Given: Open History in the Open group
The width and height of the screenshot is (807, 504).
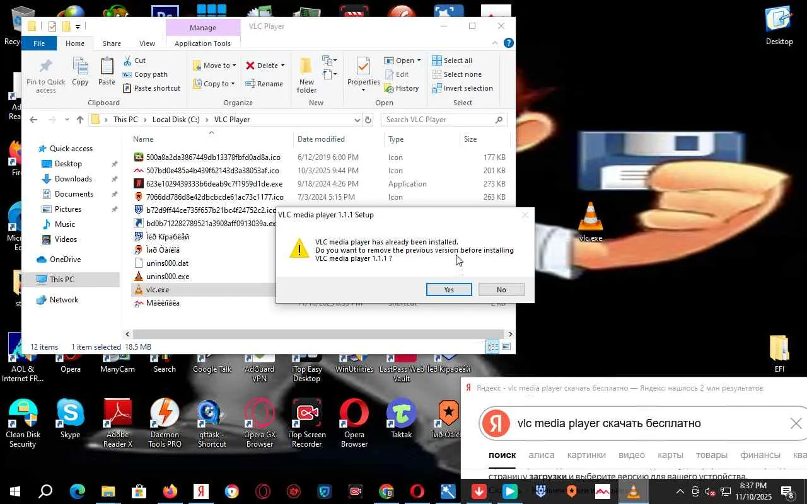Looking at the screenshot, I should [x=402, y=88].
